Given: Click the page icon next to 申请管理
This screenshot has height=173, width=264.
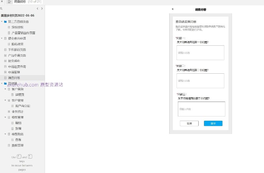Looking at the screenshot, I should (x=5, y=72).
